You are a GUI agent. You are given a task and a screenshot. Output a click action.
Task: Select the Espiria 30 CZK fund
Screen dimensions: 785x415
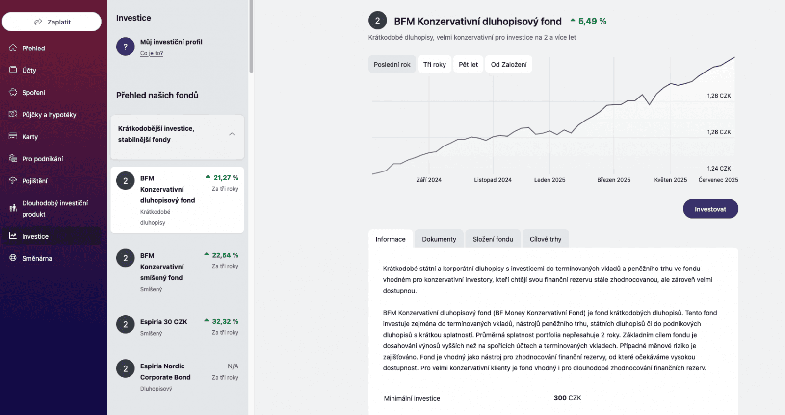(177, 327)
